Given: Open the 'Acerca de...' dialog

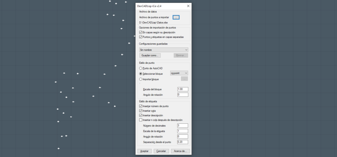Looking at the screenshot, I should (180, 151).
